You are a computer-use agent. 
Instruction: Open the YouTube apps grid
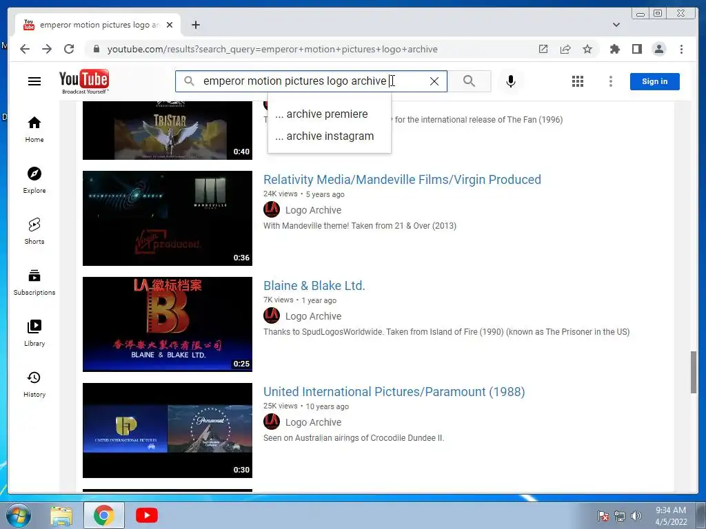(578, 81)
